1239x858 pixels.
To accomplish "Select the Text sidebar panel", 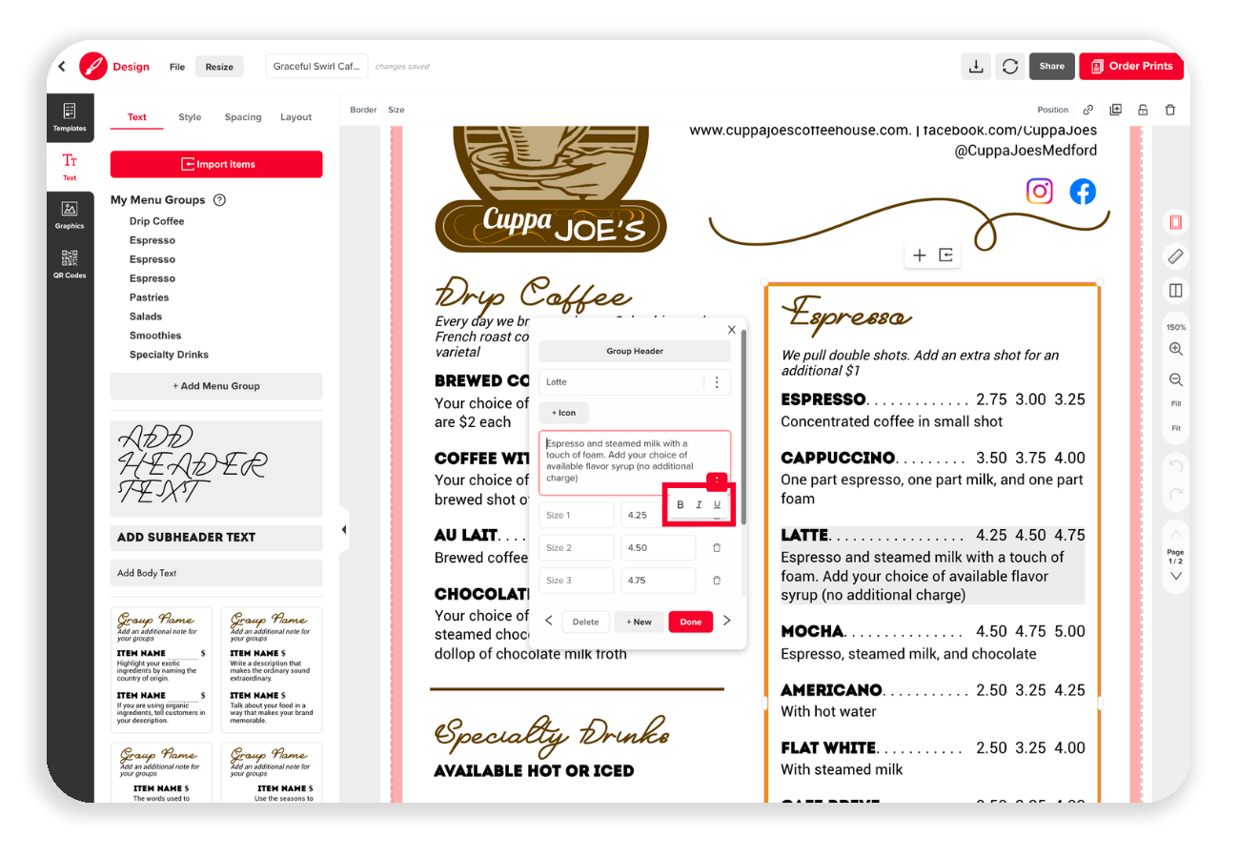I will (x=70, y=166).
